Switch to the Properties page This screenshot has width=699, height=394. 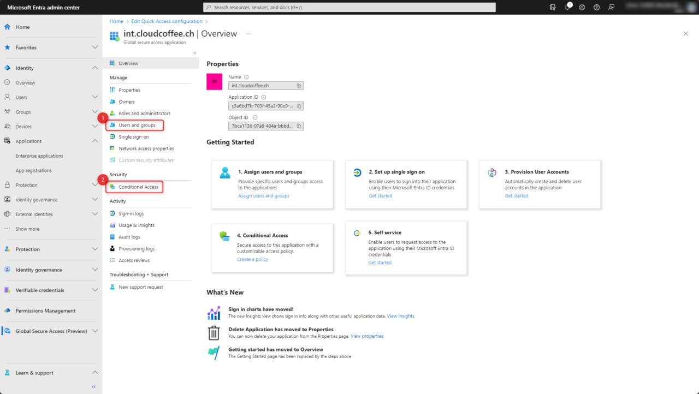[x=129, y=89]
